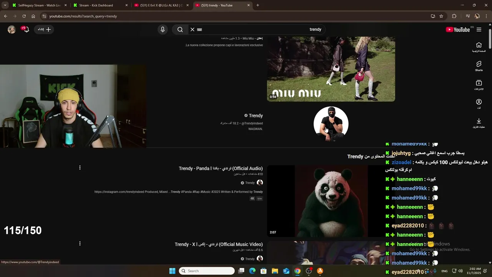Clear the search query with X
The width and height of the screenshot is (492, 277).
point(193,30)
